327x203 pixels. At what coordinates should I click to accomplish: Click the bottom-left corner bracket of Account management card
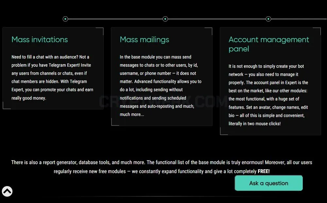click(224, 131)
